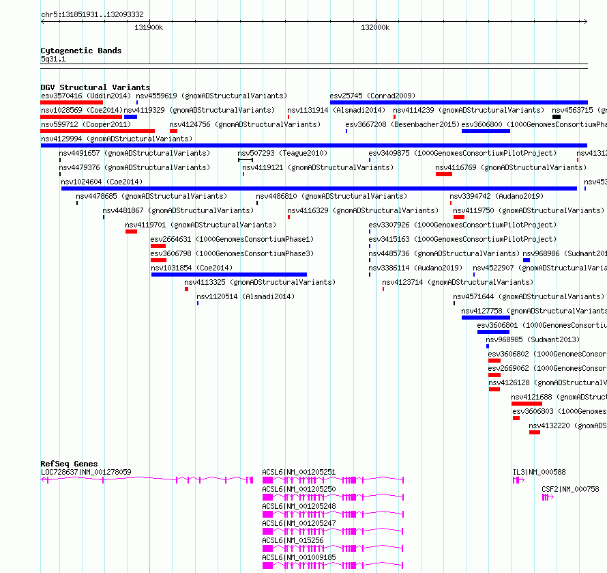The width and height of the screenshot is (607, 573).
Task: Click esv3409875 pilot project label
Action: click(x=462, y=153)
